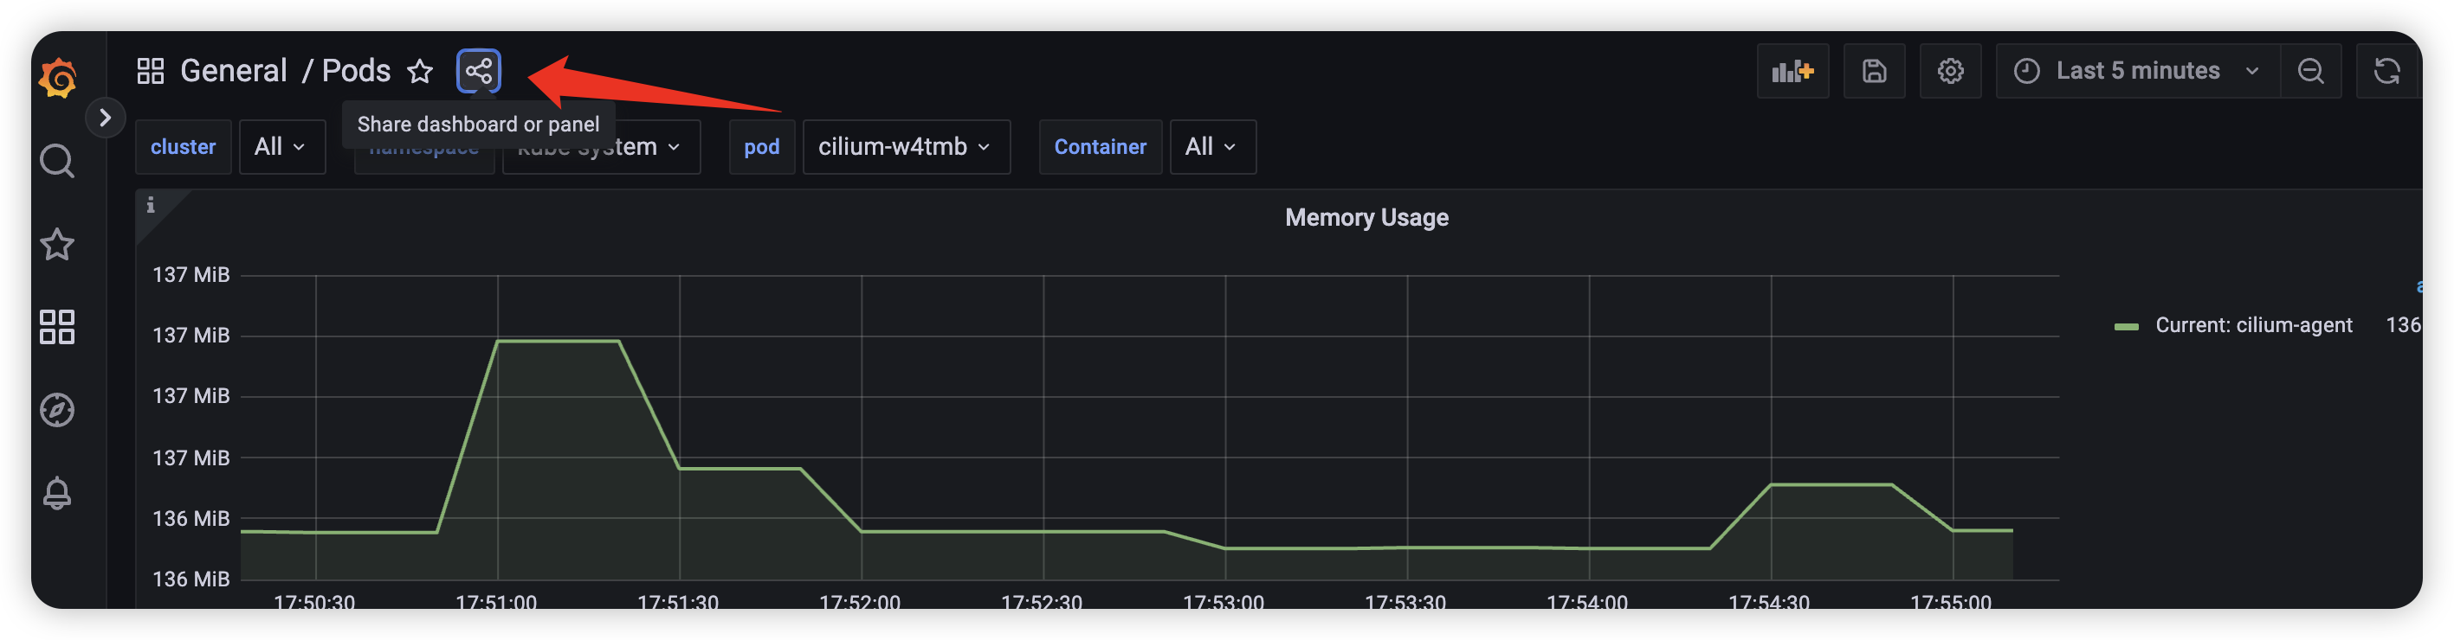Viewport: 2454px width, 640px height.
Task: Open the Memory Usage panel title menu
Action: click(1366, 218)
